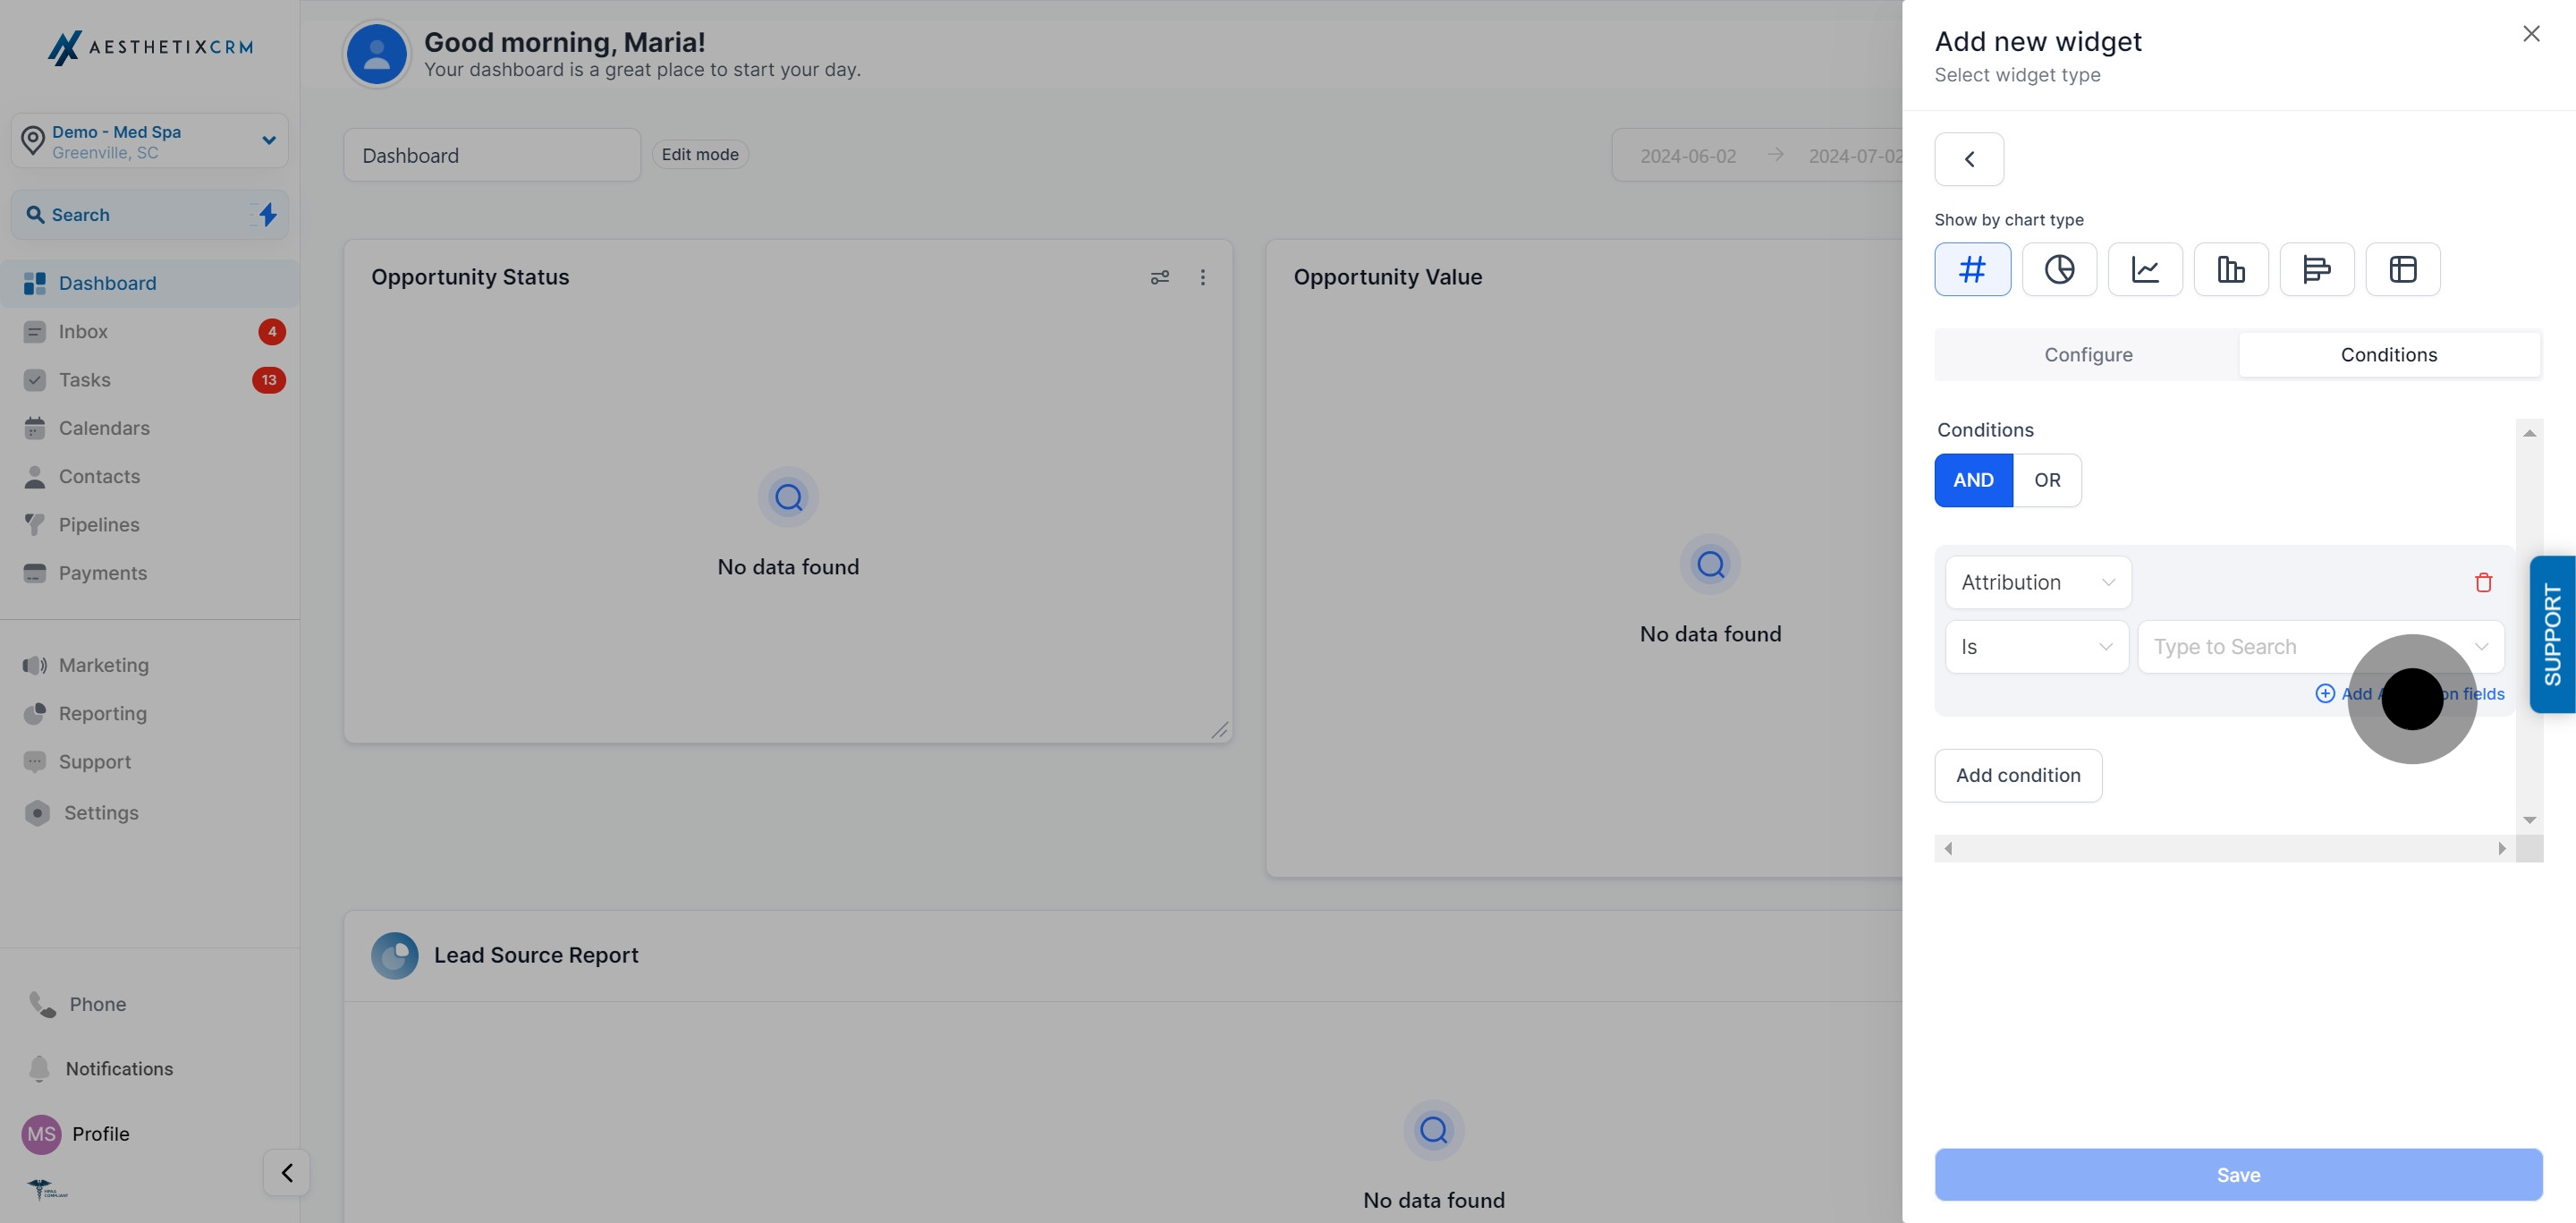Image resolution: width=2576 pixels, height=1223 pixels.
Task: Delete the Attribution condition via trash icon
Action: tap(2484, 582)
